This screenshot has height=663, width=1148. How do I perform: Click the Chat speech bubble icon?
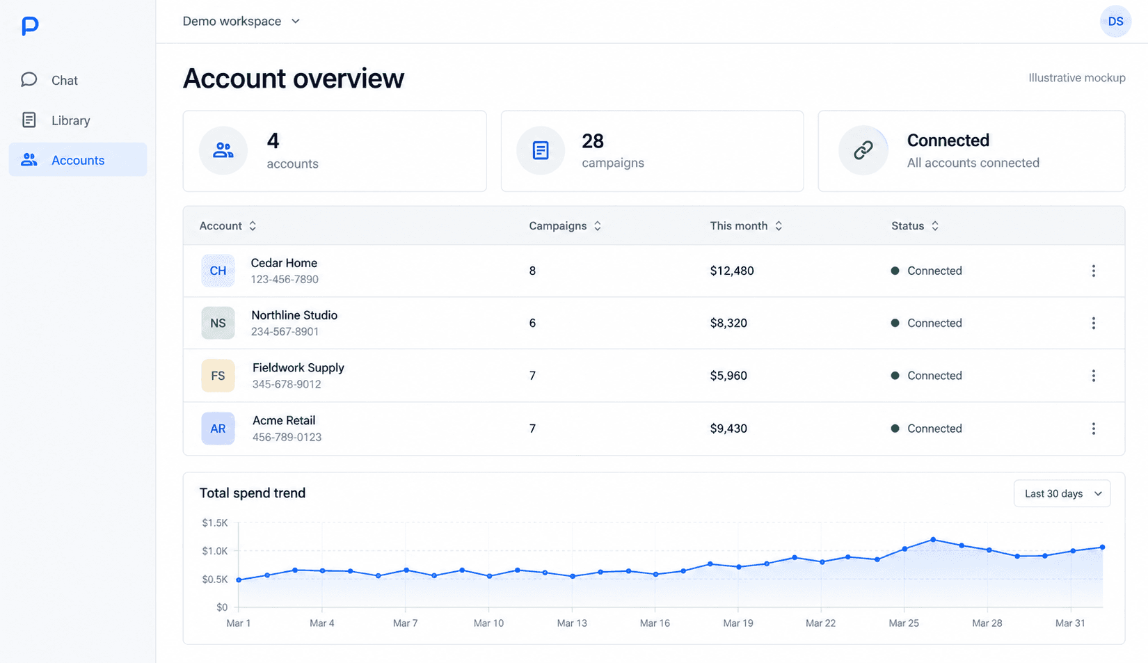pos(29,79)
